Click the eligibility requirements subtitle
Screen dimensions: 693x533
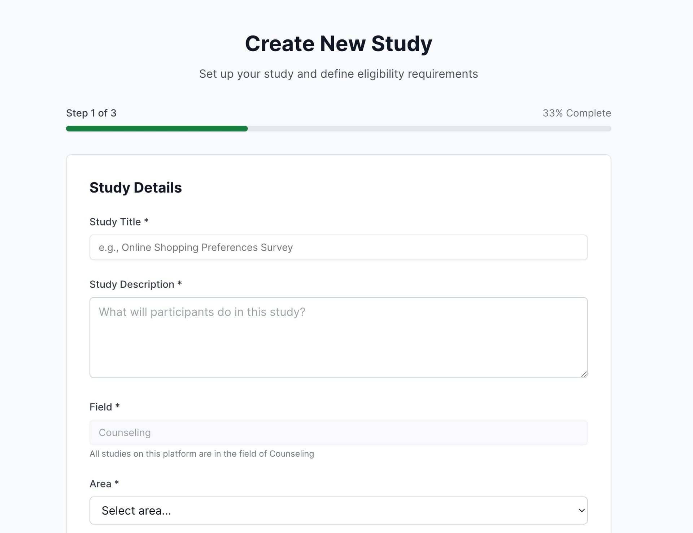coord(339,74)
